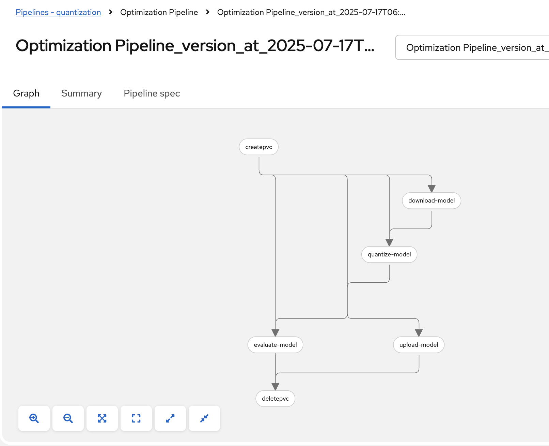Select the quantize-model node
The image size is (549, 446).
coord(389,254)
